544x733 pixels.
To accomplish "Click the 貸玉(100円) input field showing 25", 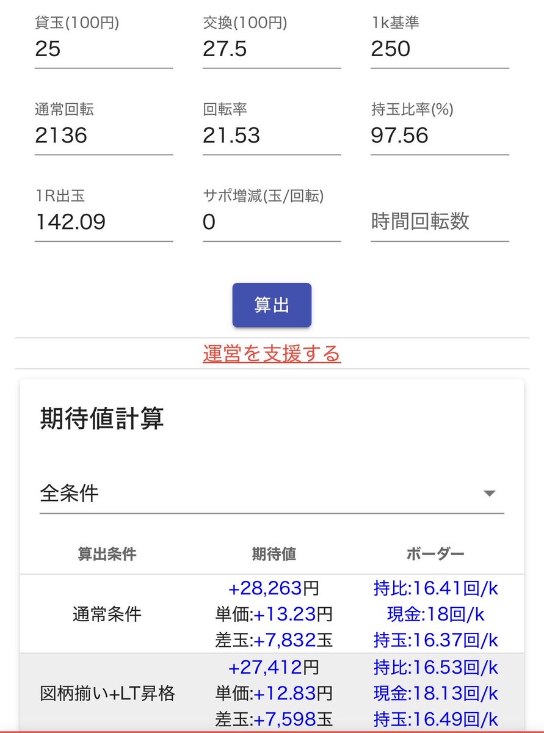I will (x=104, y=49).
